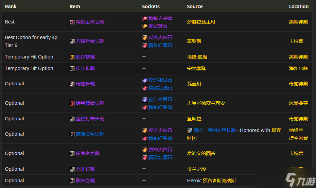The image size is (316, 188).
Task: Click the 'Best Option for early 4p Tier 6' cell
Action: 33,41
